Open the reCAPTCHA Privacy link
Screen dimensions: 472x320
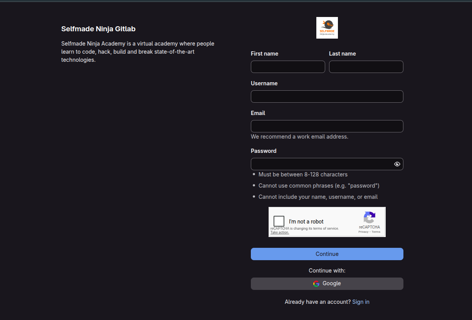coord(363,232)
